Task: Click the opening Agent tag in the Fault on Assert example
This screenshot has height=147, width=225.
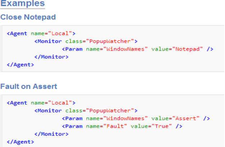Action: tap(41, 103)
